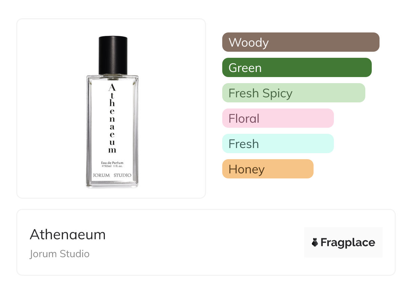Click the Eau de Parfum text on bottle
Viewport: 412px width, 292px height.
(x=112, y=163)
